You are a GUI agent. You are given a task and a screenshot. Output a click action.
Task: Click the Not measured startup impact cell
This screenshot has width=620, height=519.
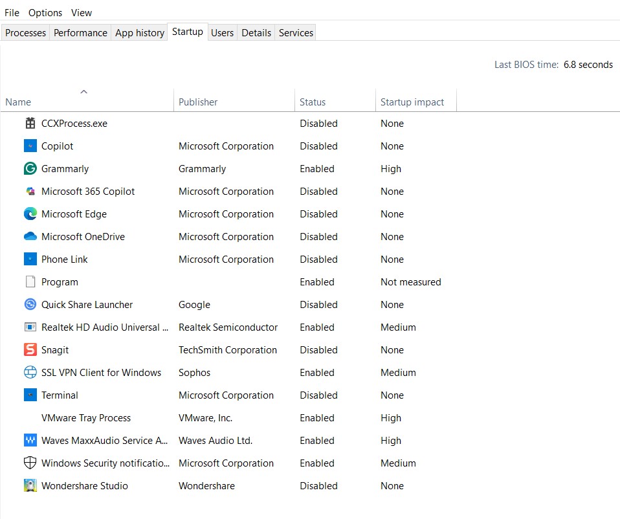point(411,282)
